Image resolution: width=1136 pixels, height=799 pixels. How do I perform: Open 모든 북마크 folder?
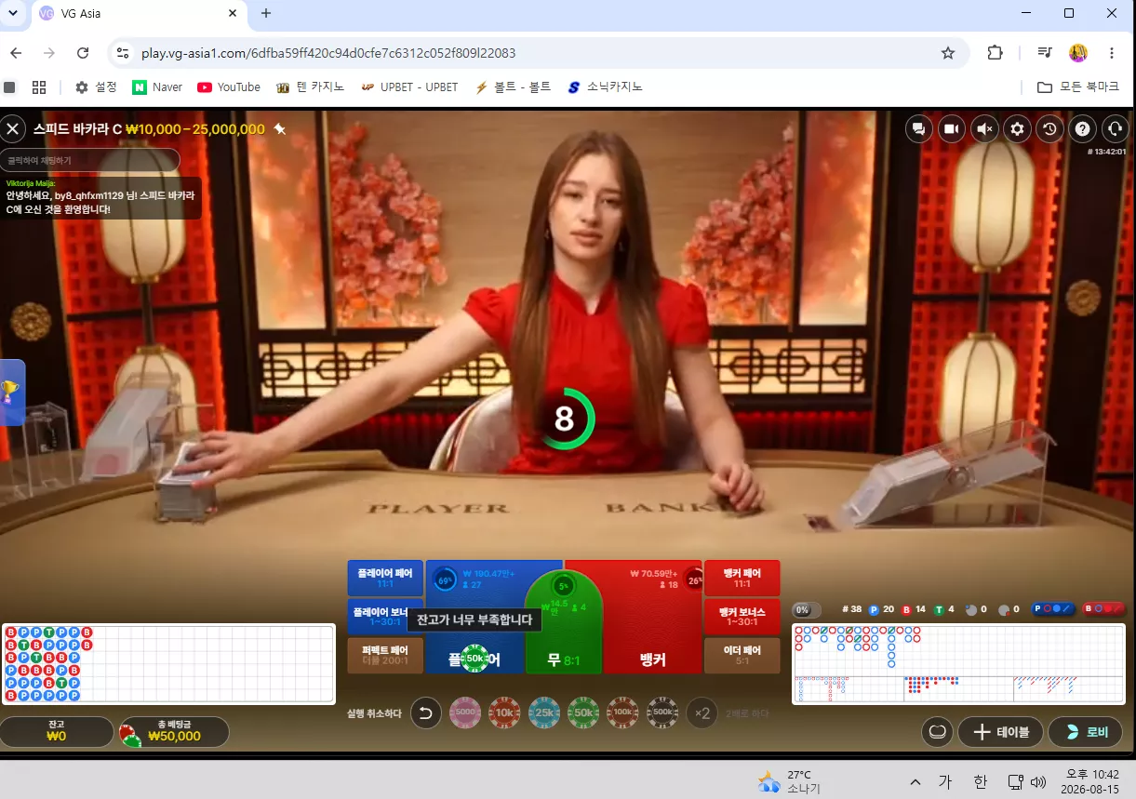[1077, 87]
